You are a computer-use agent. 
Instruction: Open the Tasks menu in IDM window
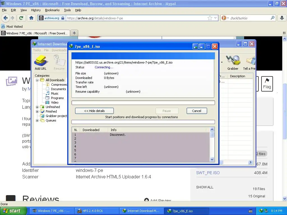click(x=37, y=50)
